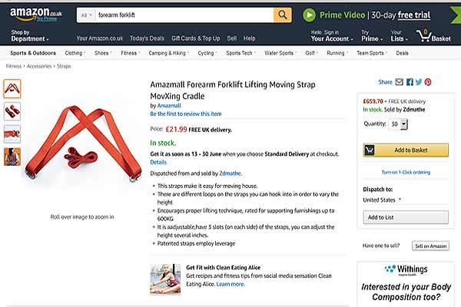Image resolution: width=461 pixels, height=307 pixels.
Task: Share product on Pinterest
Action: [x=428, y=82]
